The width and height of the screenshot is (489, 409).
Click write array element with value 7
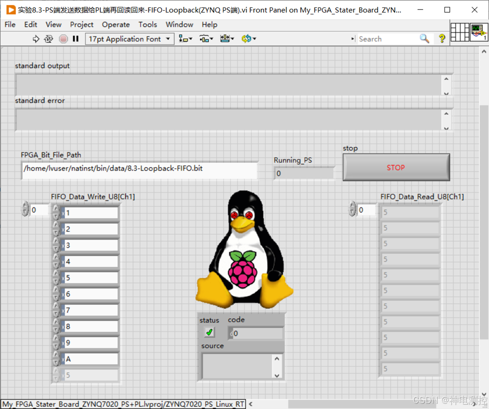coord(91,310)
